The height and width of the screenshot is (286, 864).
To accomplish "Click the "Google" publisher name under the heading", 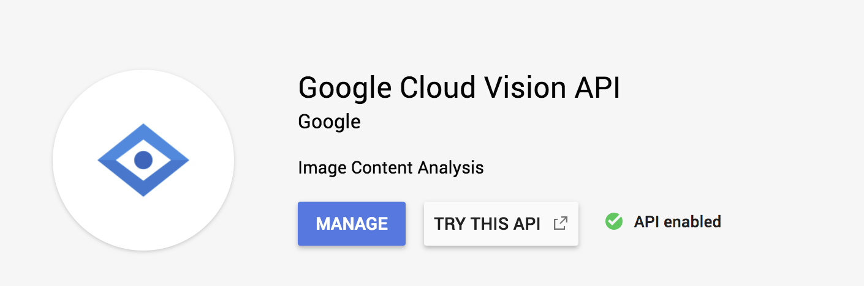I will pyautogui.click(x=329, y=122).
